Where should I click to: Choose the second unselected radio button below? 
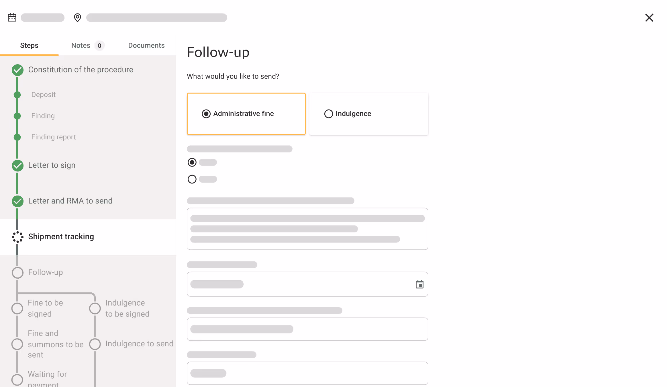(192, 179)
